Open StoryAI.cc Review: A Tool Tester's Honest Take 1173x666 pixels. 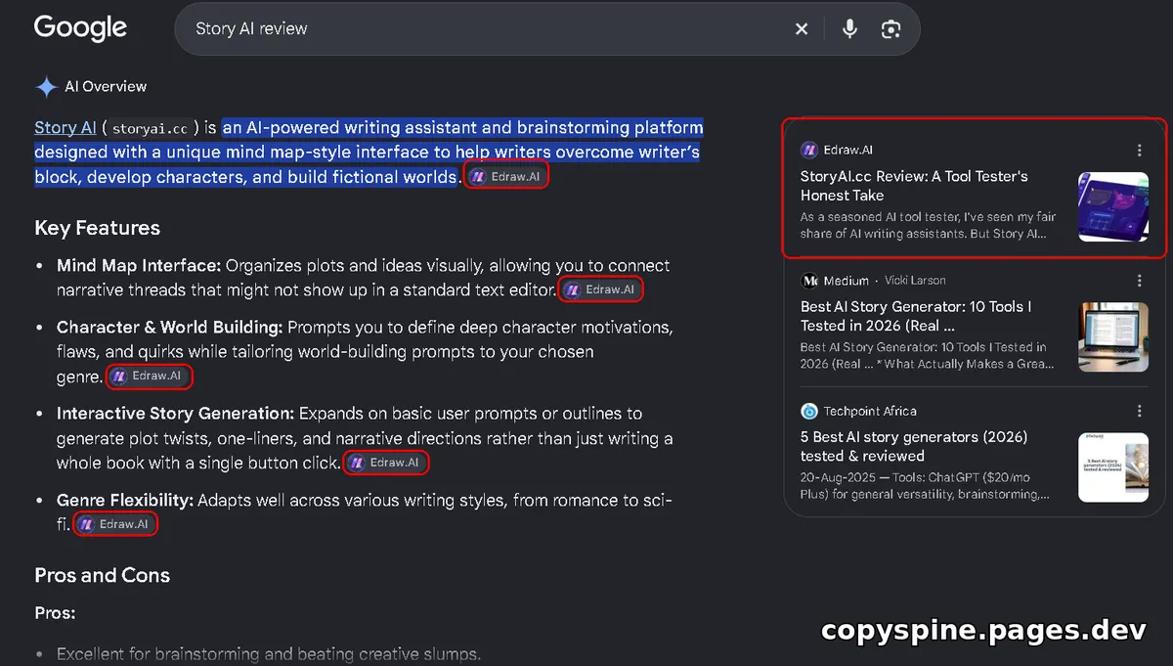[x=914, y=186]
